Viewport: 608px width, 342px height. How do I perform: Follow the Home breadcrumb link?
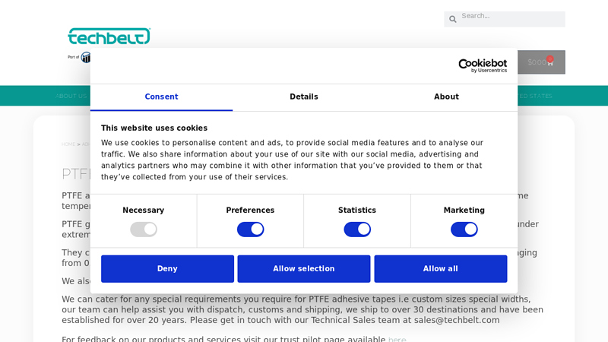point(68,144)
